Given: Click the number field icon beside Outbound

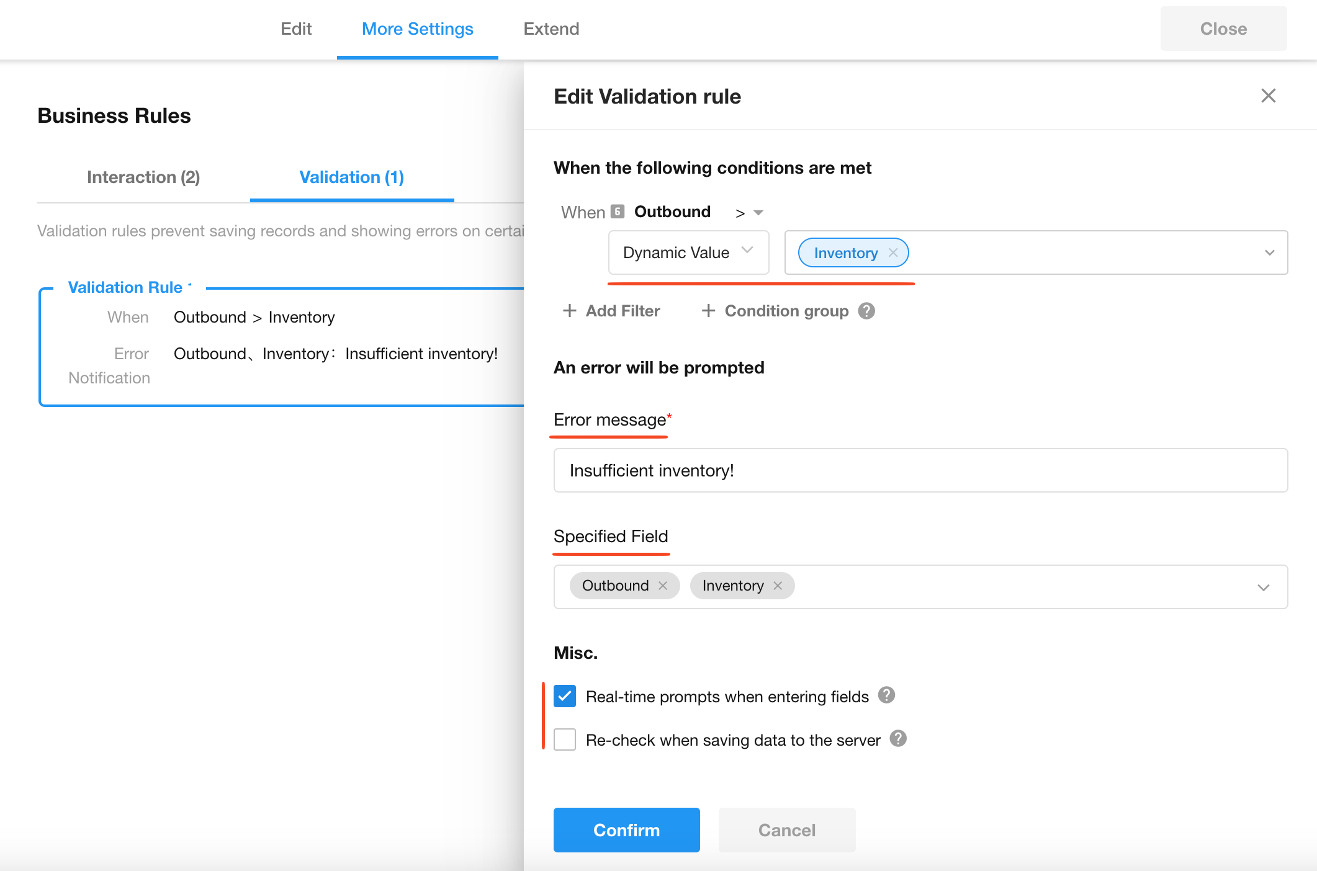Looking at the screenshot, I should click(617, 212).
